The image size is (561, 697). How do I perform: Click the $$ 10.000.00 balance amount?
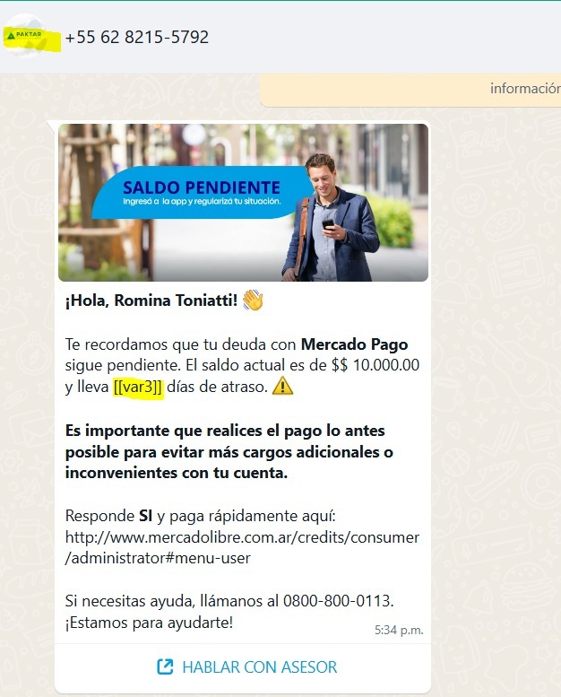pos(375,365)
